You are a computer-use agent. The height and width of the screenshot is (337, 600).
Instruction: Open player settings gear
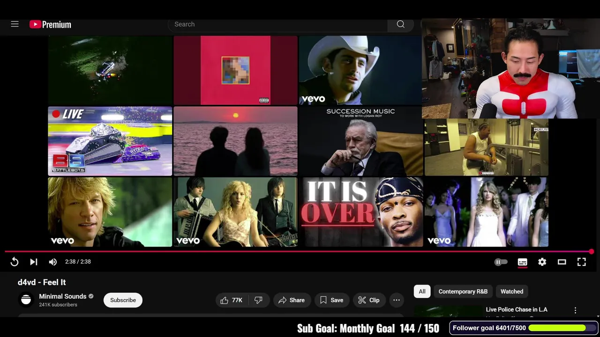542,262
